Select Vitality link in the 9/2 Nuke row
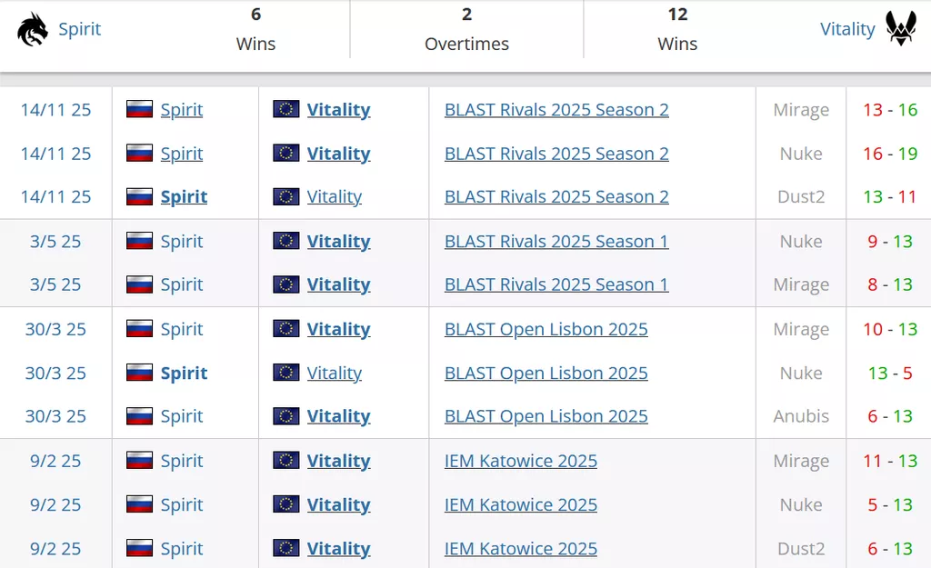The image size is (931, 568). click(338, 504)
